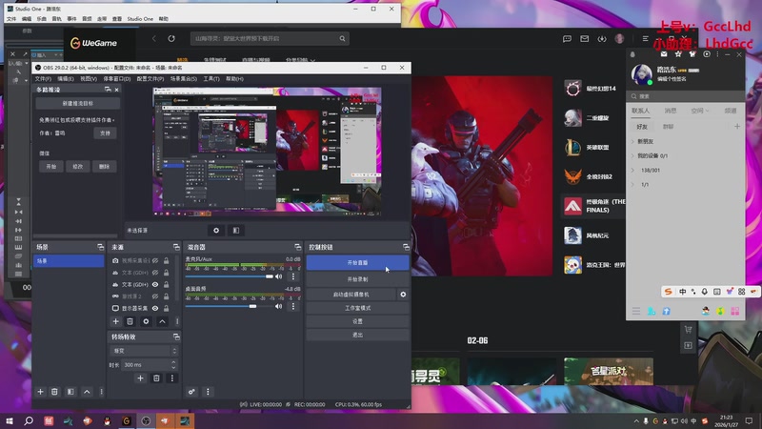762x429 pixels.
Task: Open mixer dock bottom three-dot menu
Action: (x=208, y=392)
